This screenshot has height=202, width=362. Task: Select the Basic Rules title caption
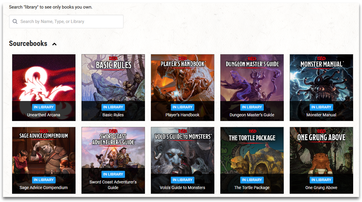[113, 115]
